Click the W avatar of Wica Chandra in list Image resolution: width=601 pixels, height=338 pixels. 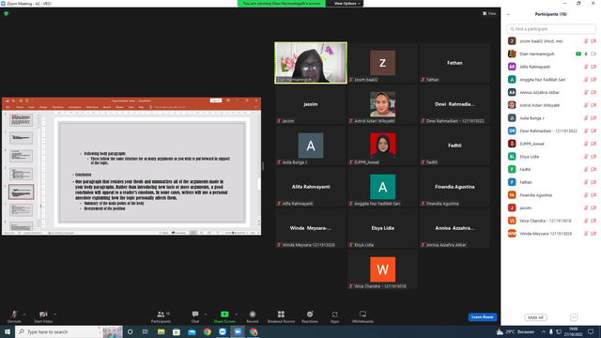[x=512, y=221]
